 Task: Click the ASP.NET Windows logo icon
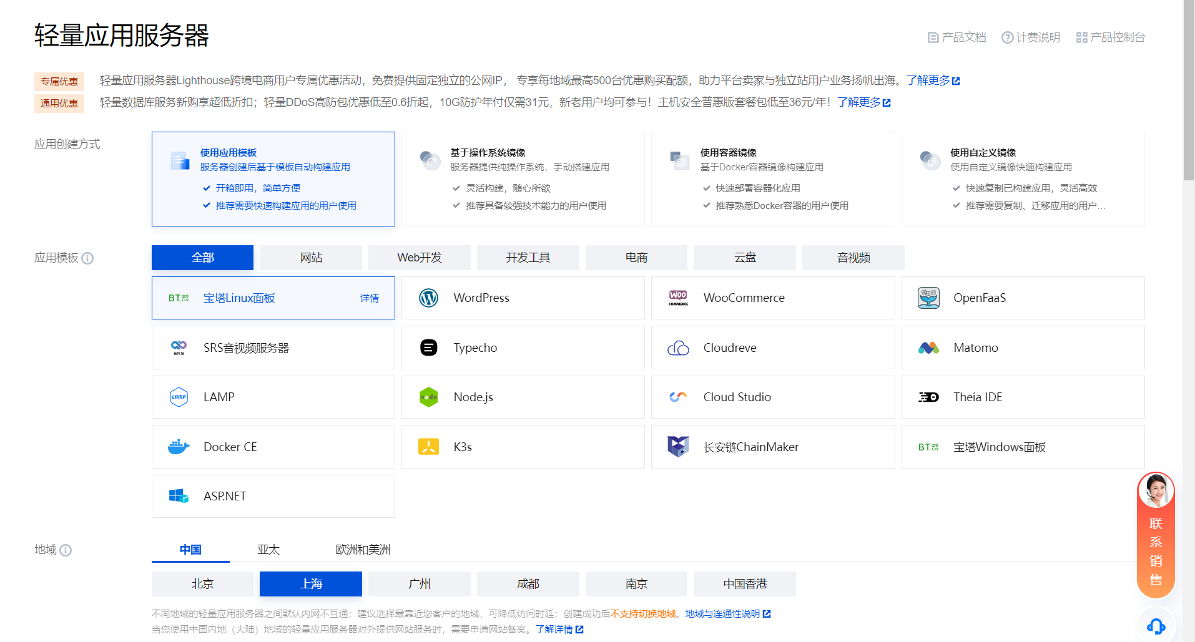[x=179, y=496]
